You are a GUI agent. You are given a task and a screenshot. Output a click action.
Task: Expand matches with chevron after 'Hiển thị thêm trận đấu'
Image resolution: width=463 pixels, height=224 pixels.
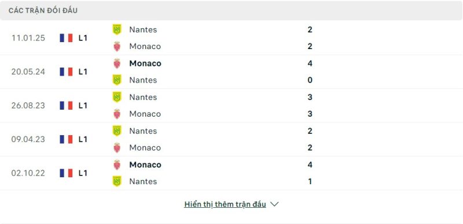pos(274,204)
